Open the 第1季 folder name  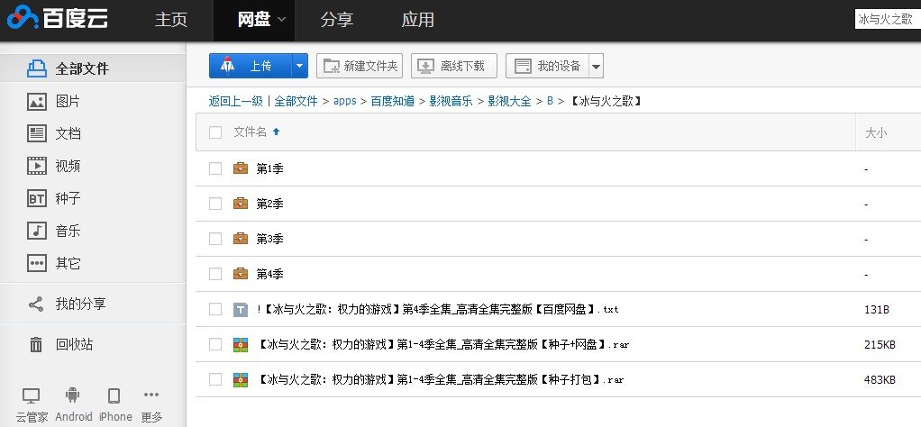[x=269, y=169]
